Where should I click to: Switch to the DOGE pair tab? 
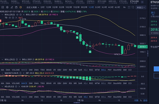pos(15,2)
